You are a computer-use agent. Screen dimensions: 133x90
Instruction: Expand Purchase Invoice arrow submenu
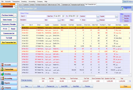[x=15, y=15]
